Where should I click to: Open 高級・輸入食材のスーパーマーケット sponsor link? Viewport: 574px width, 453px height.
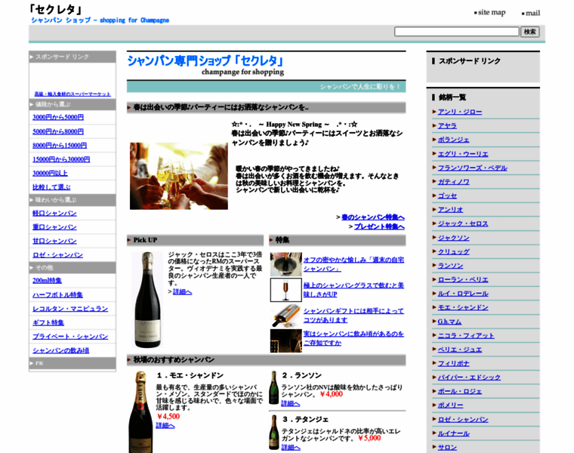point(73,94)
